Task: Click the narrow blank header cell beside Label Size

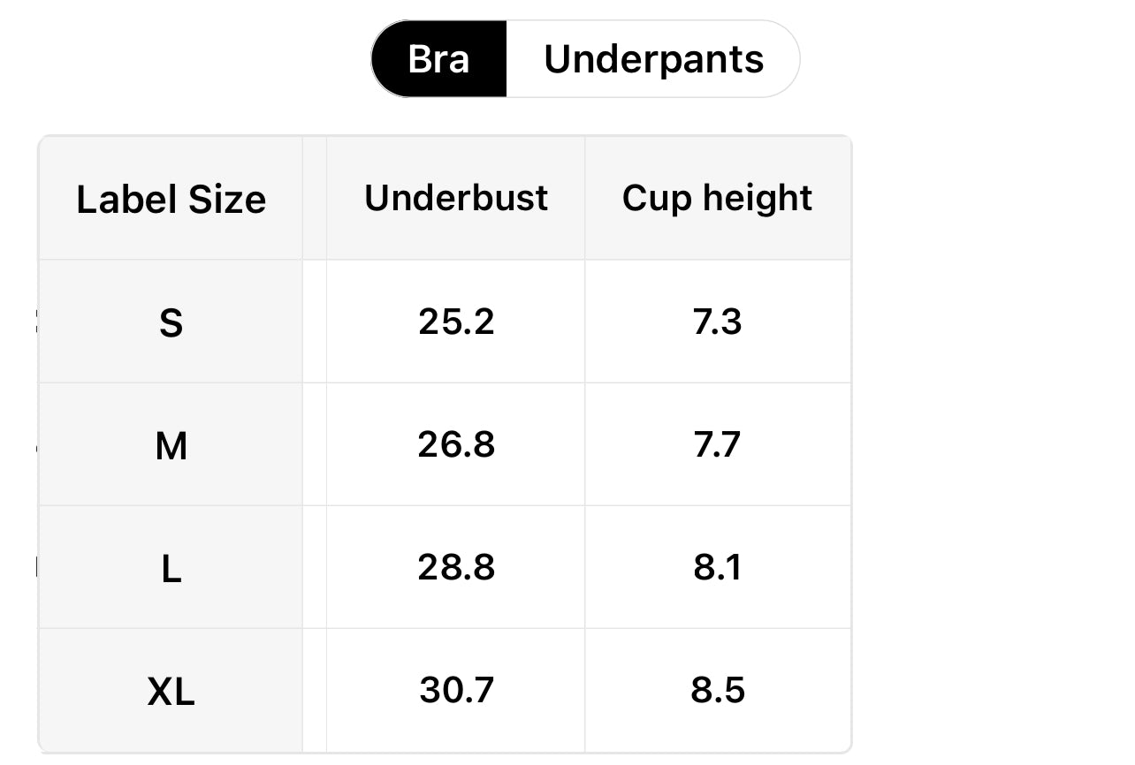Action: (315, 199)
